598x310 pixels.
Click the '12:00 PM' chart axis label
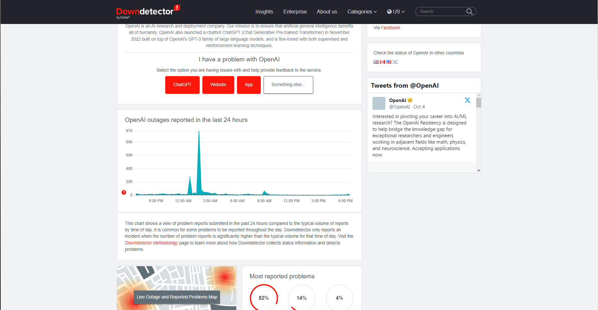(291, 201)
